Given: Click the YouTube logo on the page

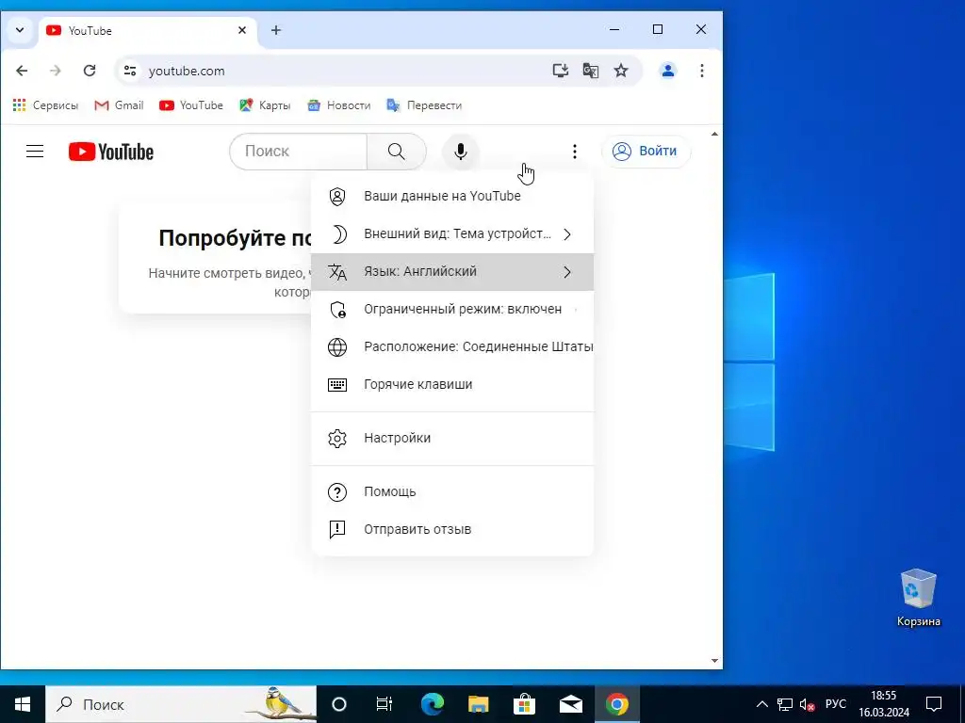Looking at the screenshot, I should pos(111,152).
